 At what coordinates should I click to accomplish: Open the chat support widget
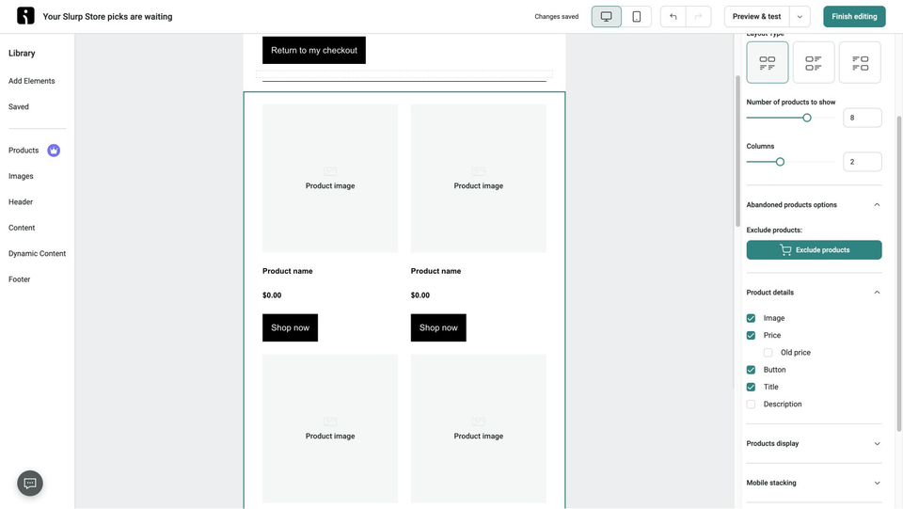click(x=30, y=483)
